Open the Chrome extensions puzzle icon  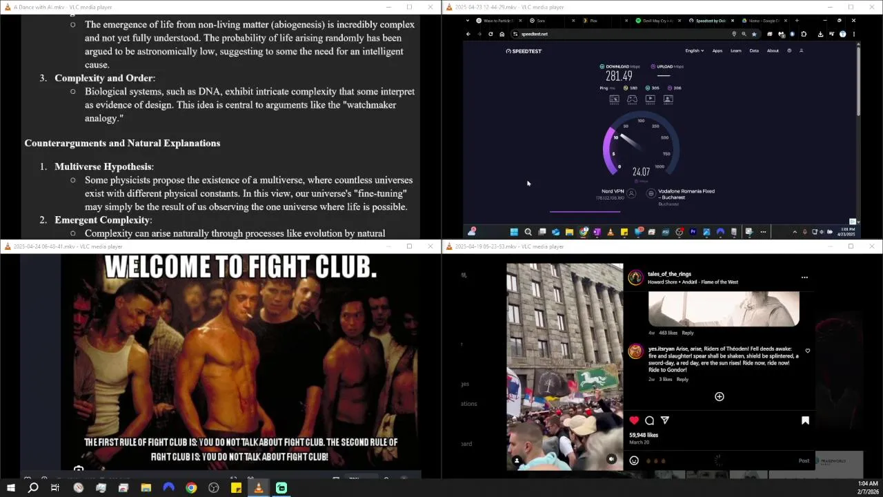click(804, 34)
